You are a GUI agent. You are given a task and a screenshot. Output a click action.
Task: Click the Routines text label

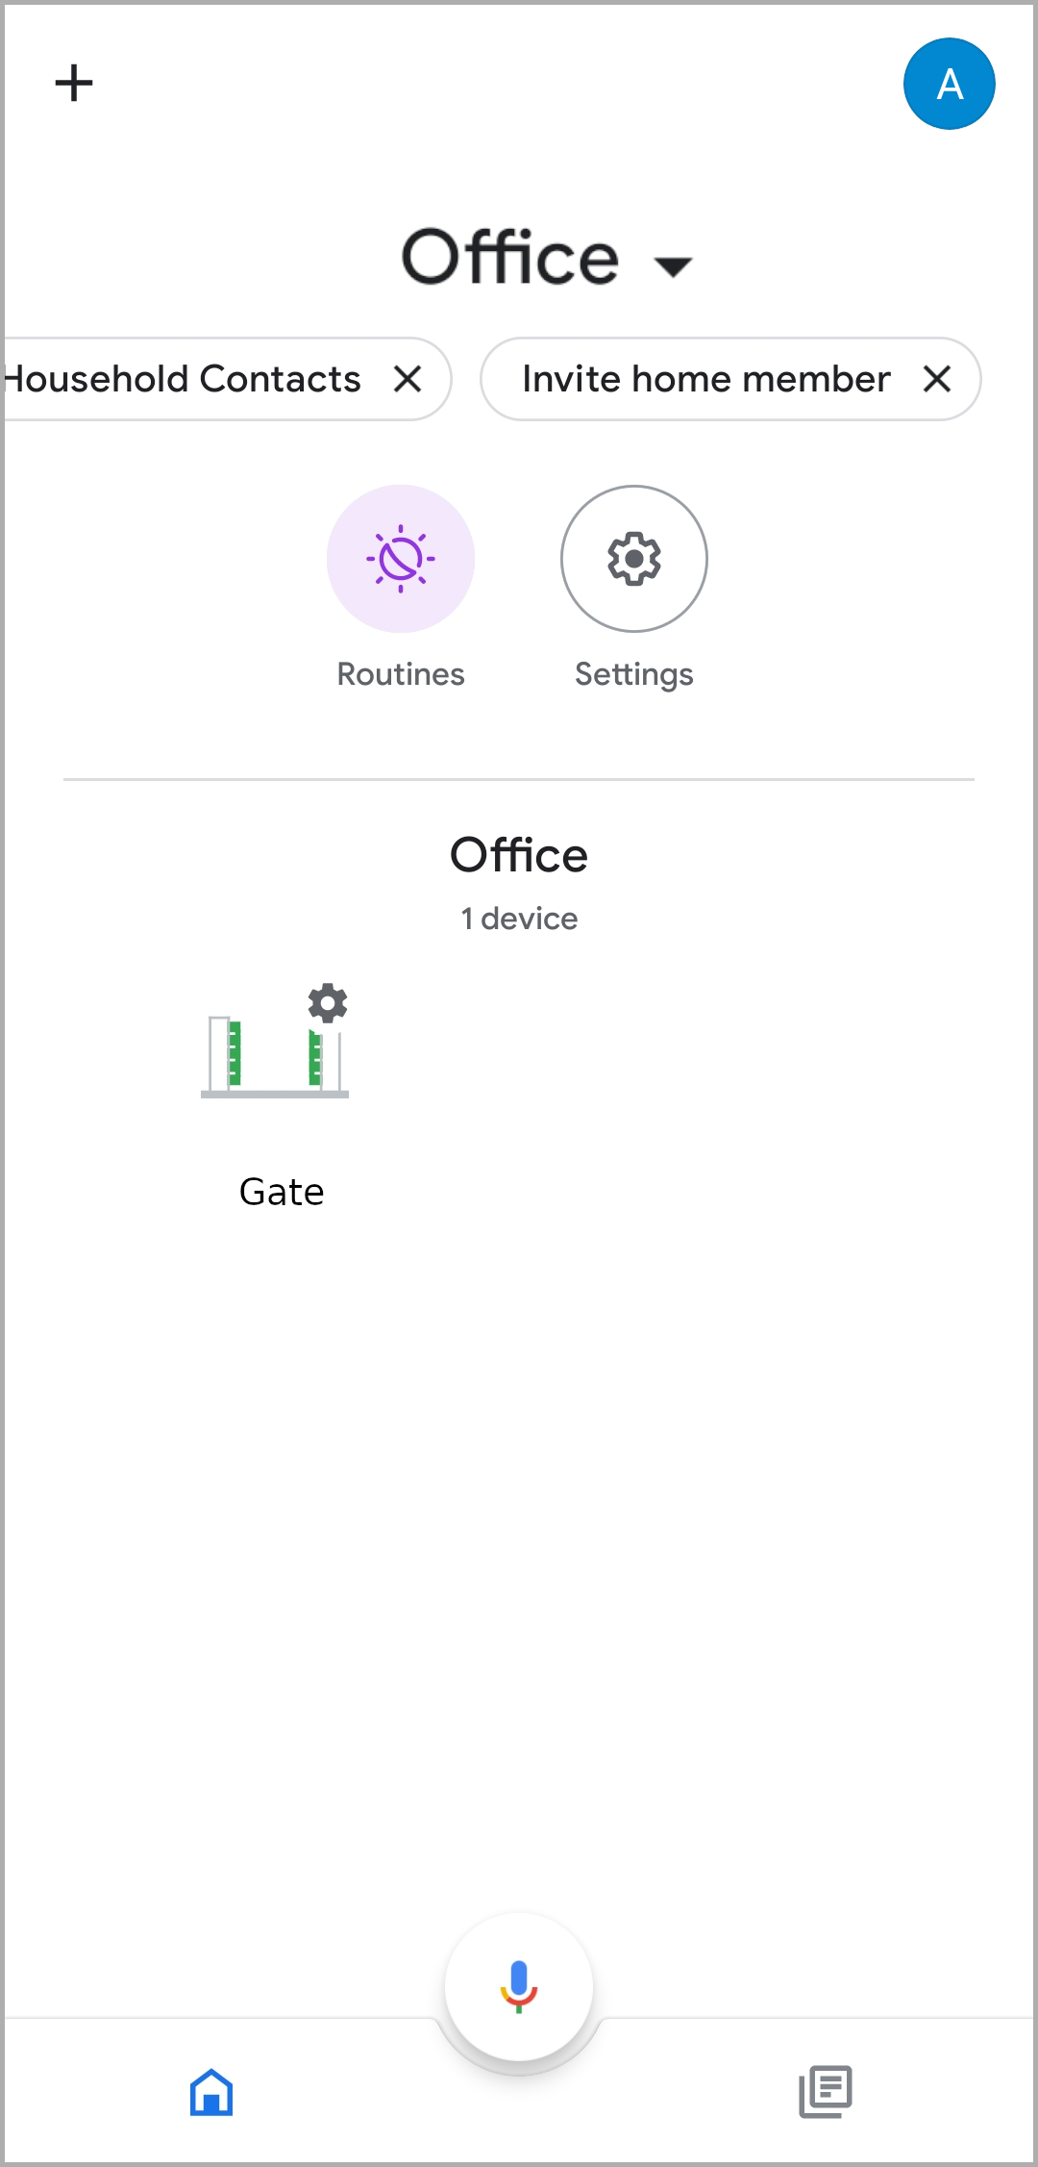401,674
